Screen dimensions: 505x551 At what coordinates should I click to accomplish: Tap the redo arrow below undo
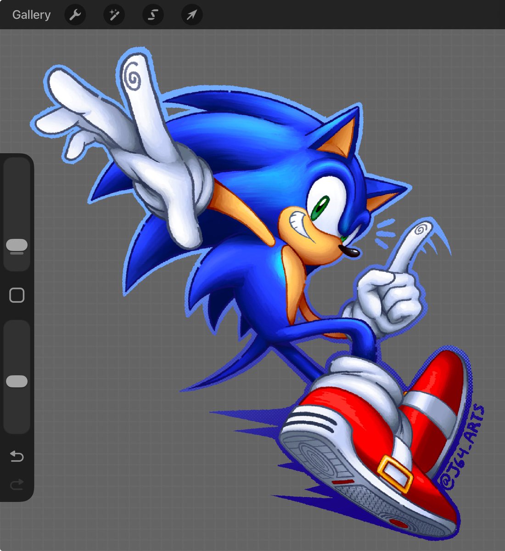pyautogui.click(x=17, y=484)
